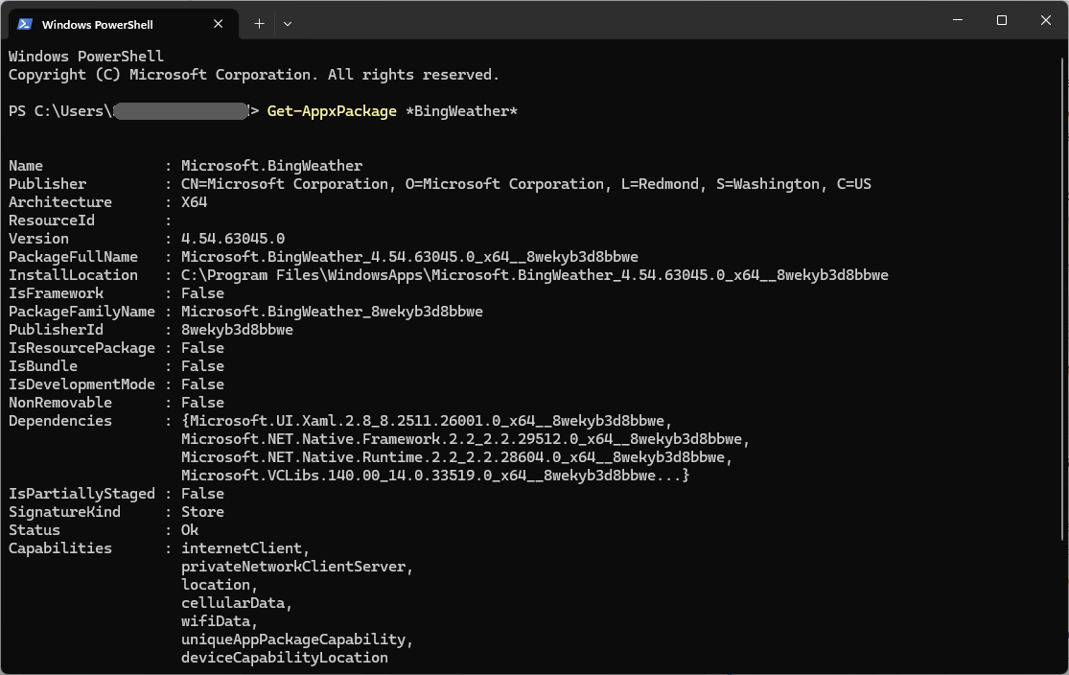
Task: Click the Copyright (C) Microsoft Corporation line
Action: point(254,75)
